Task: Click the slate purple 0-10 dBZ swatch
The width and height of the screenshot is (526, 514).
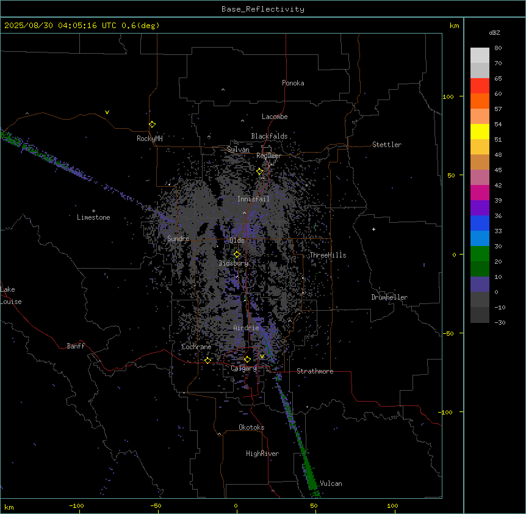Action: pos(480,284)
